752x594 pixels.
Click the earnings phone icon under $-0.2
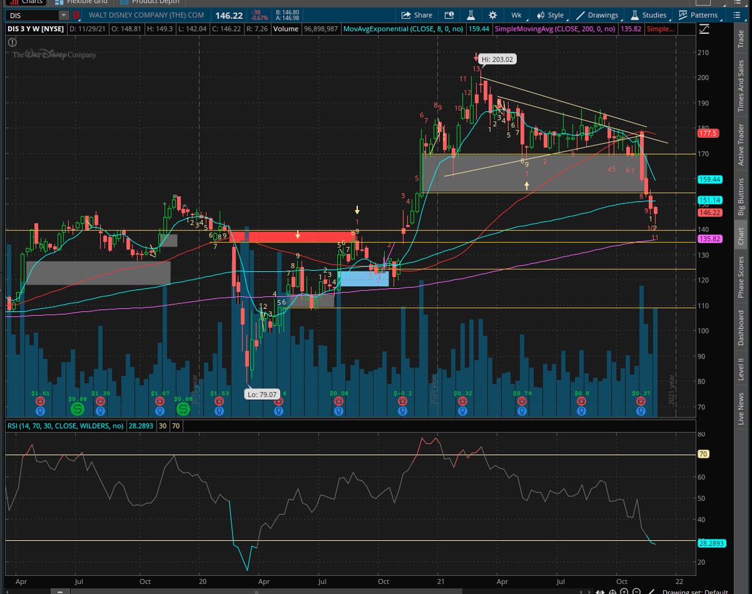(x=402, y=402)
